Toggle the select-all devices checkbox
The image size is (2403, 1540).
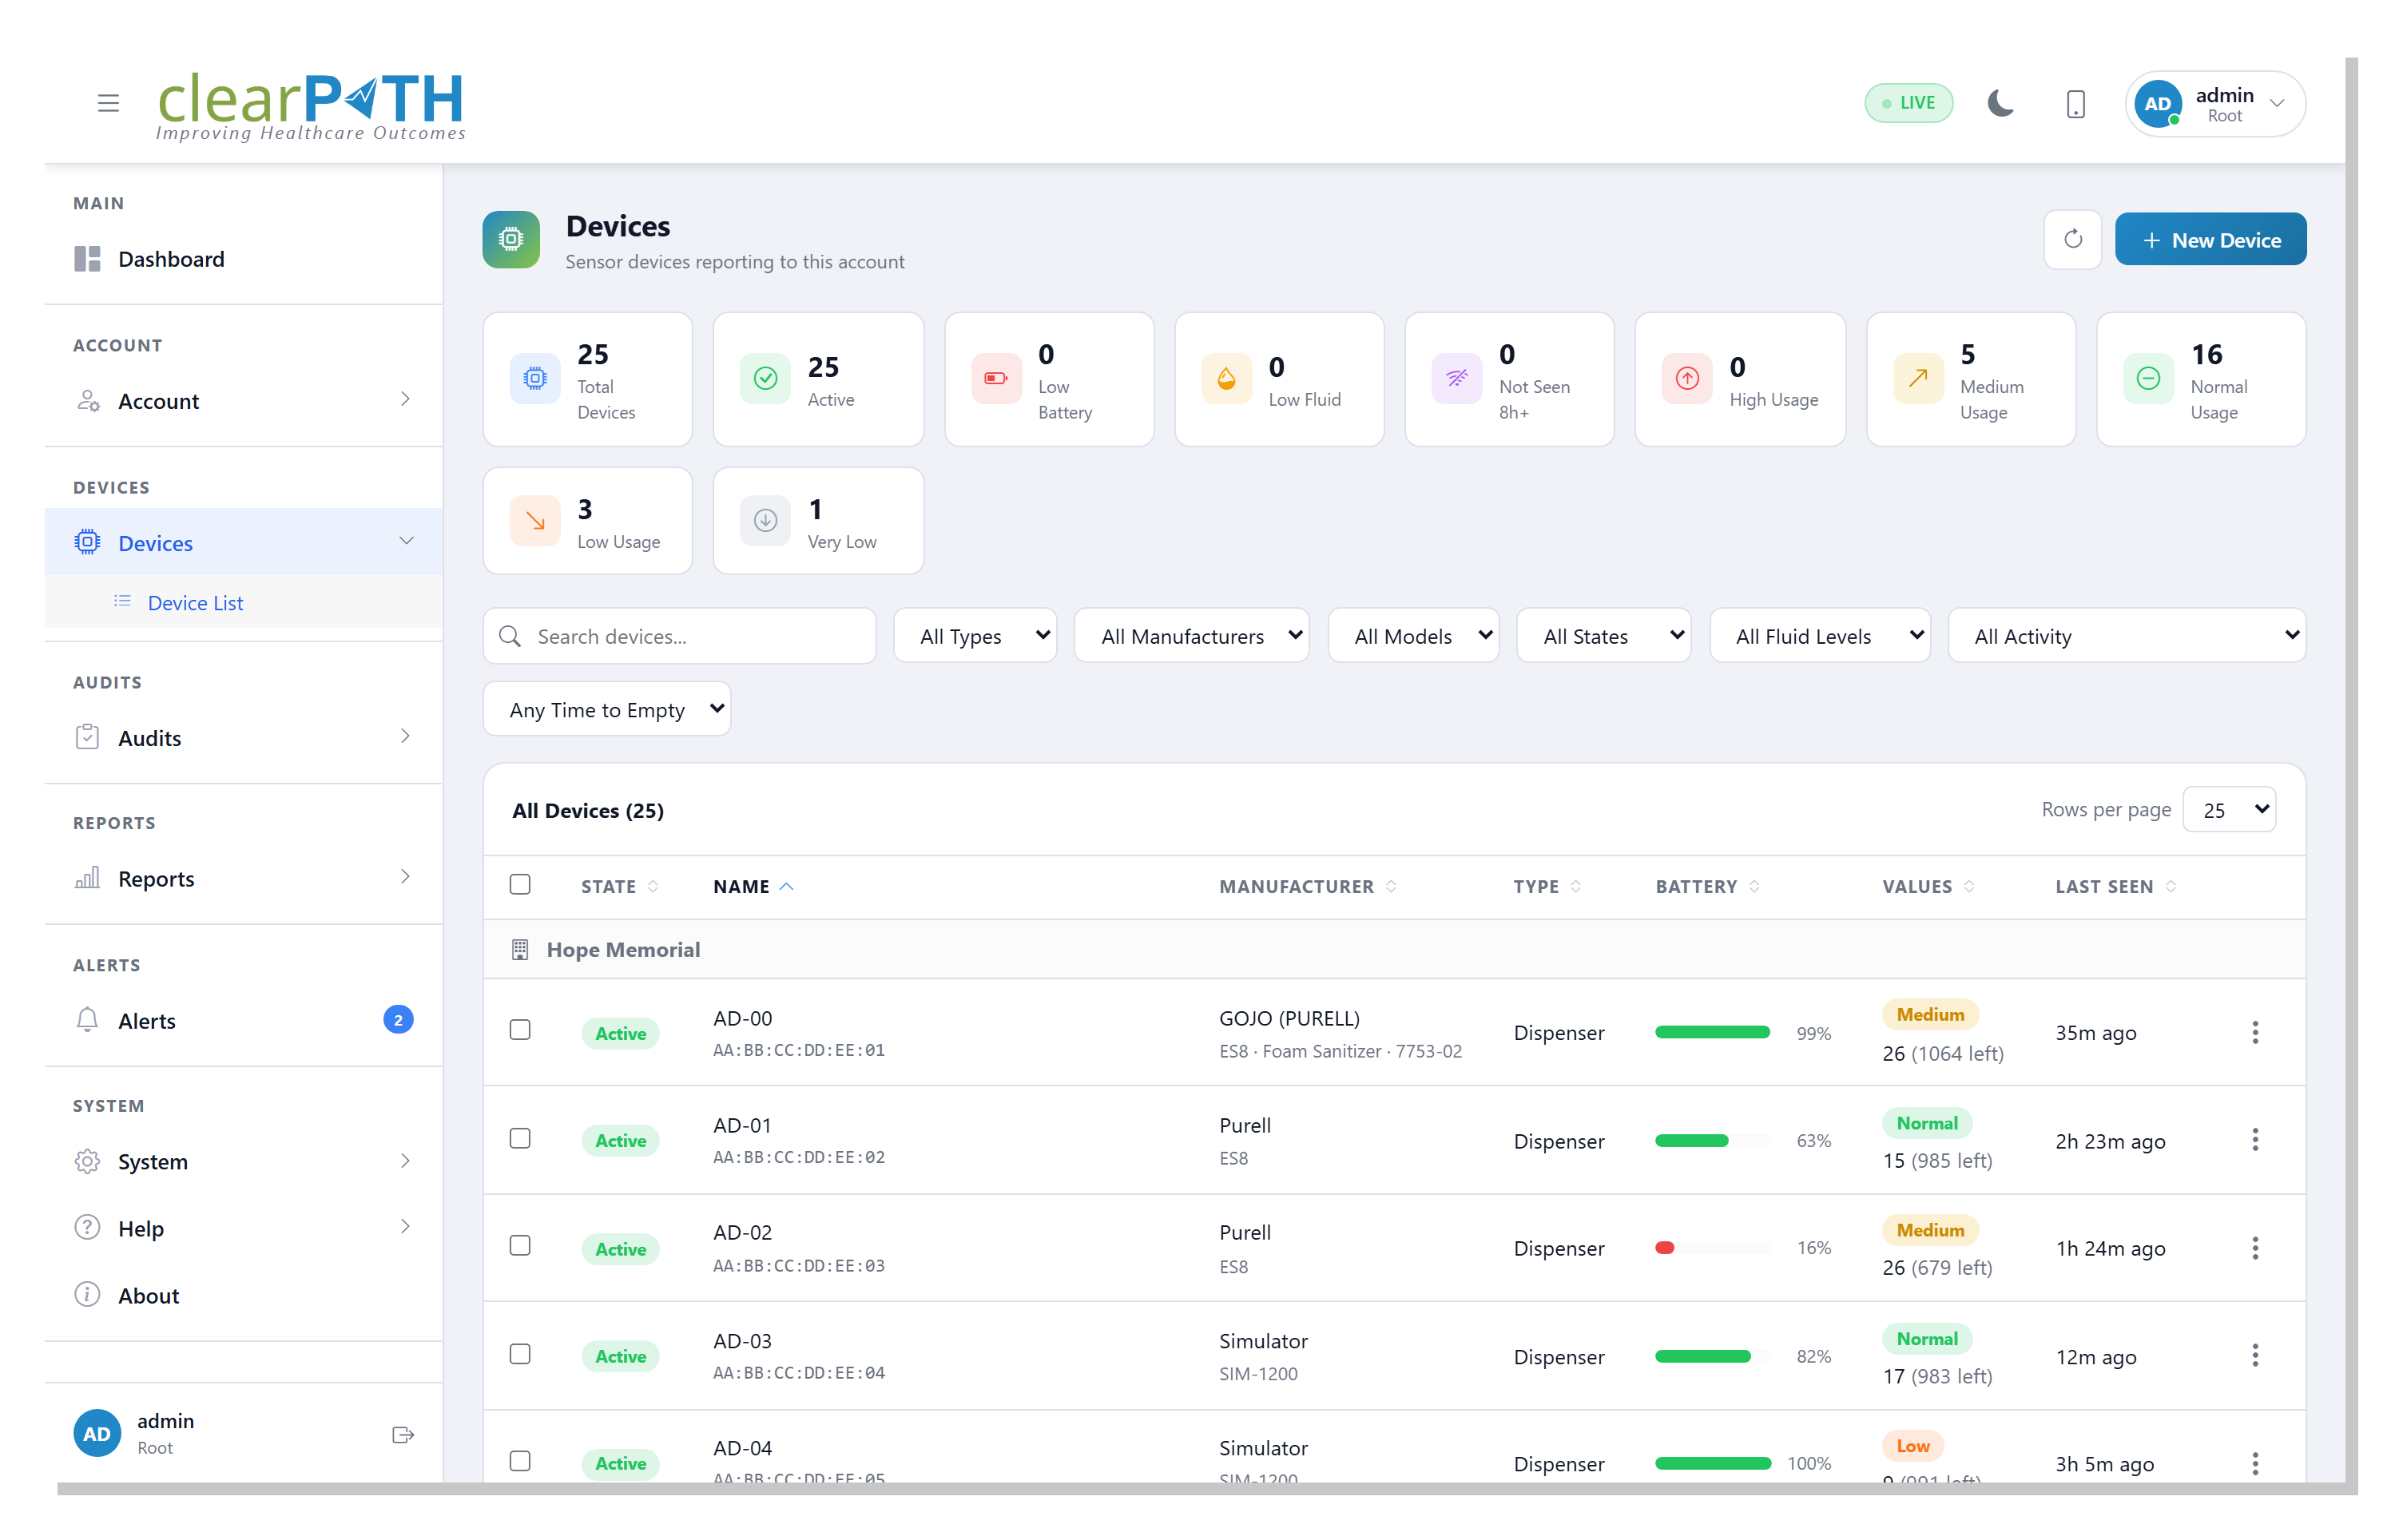[520, 885]
